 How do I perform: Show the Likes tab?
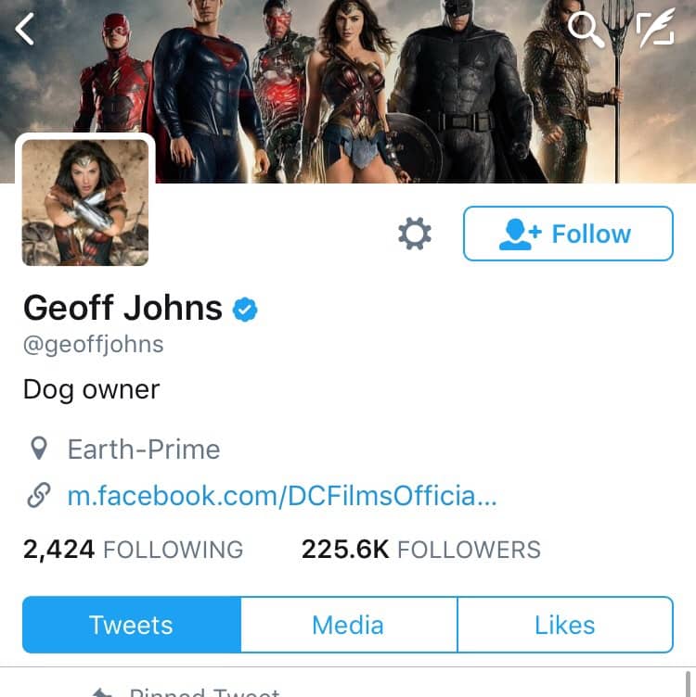point(564,625)
